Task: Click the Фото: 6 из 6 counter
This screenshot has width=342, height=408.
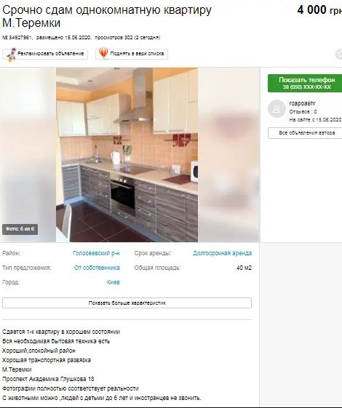Action: pos(20,229)
